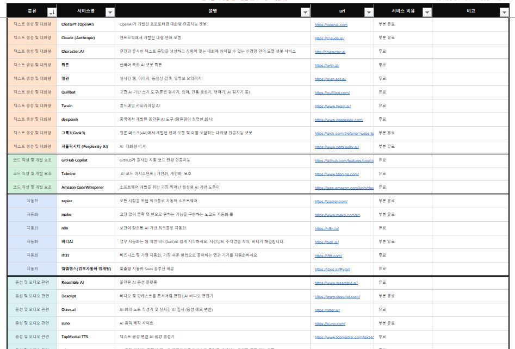This screenshot has width=515, height=349.
Task: Select the suno service name cell
Action: click(x=86, y=323)
